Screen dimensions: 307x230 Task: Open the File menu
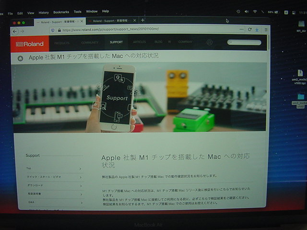pyautogui.click(x=11, y=13)
